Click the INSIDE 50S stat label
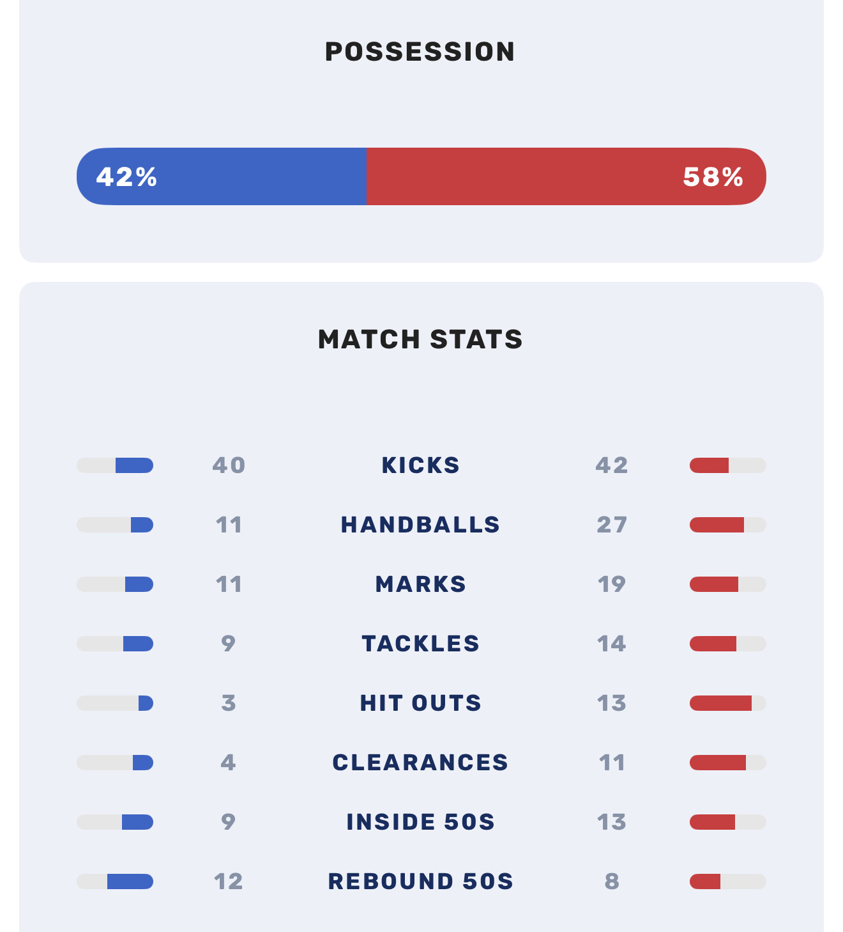The image size is (843, 932). point(420,822)
